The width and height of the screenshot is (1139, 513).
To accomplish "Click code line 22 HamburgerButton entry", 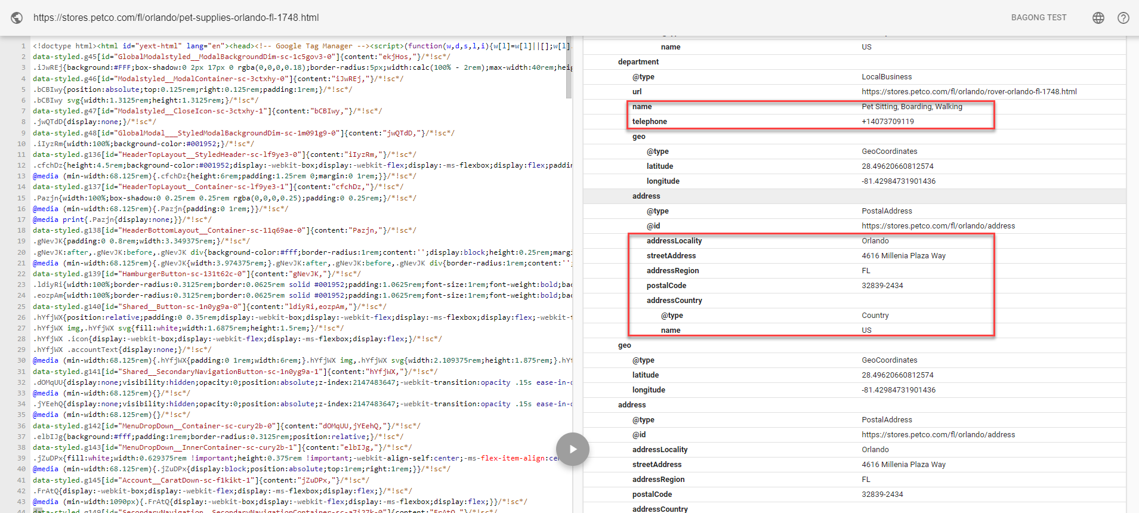I will click(197, 274).
